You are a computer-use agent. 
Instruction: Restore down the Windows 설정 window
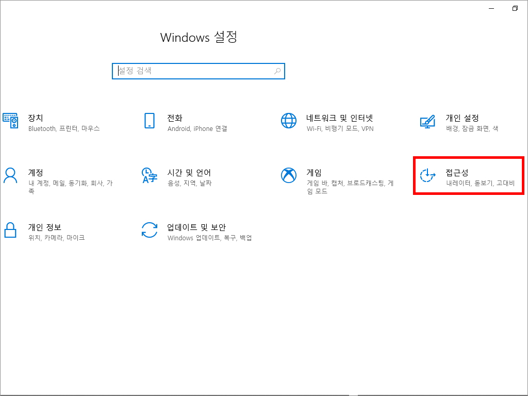[515, 8]
